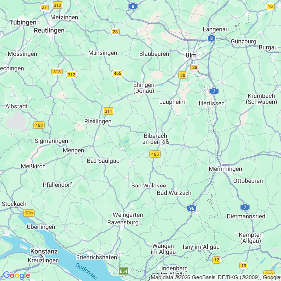Image resolution: width=281 pixels, height=281 pixels.
Task: Click the Bodensee lake label
Action: click(87, 272)
